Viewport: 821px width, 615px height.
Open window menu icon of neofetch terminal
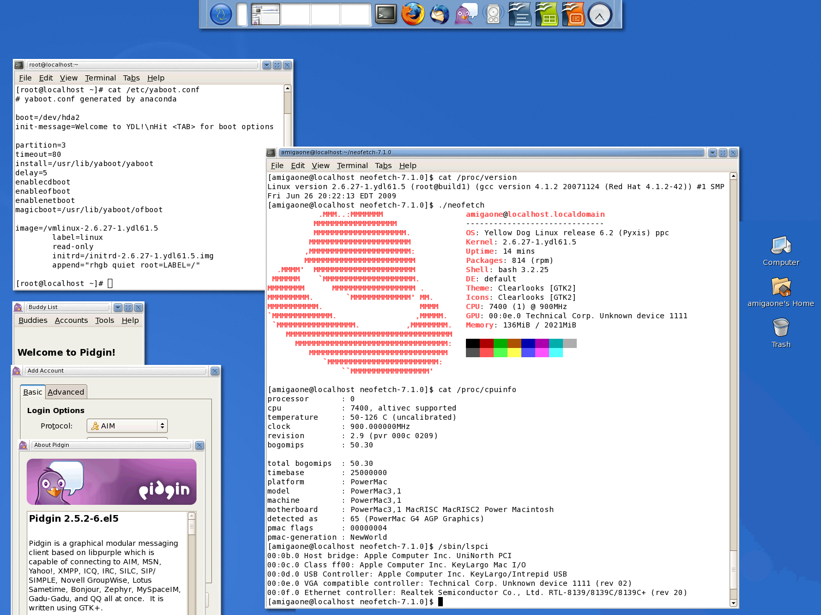click(x=271, y=153)
